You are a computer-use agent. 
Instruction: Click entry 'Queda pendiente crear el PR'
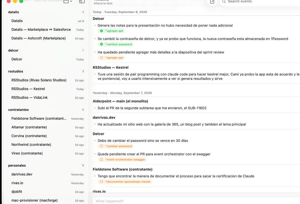154,154
